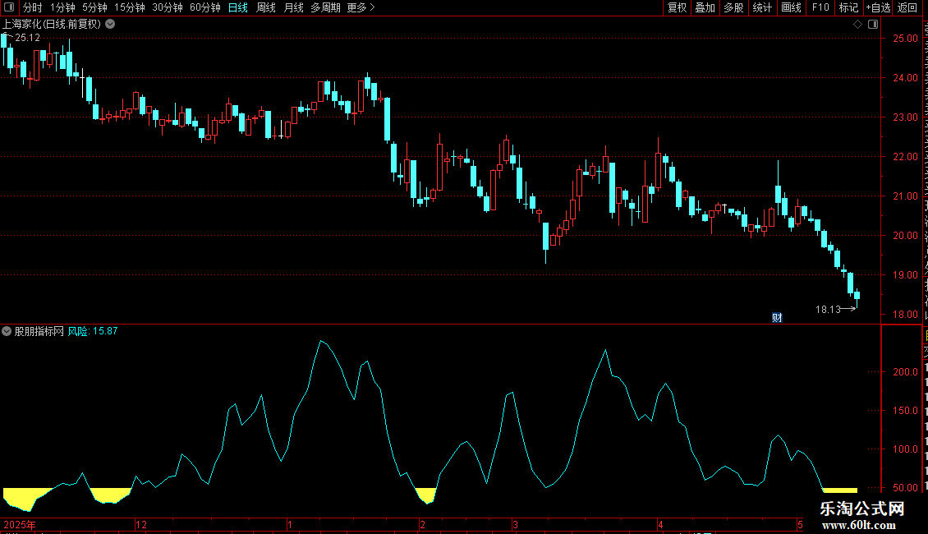Select the 日线 daily tab
The height and width of the screenshot is (534, 928).
238,7
